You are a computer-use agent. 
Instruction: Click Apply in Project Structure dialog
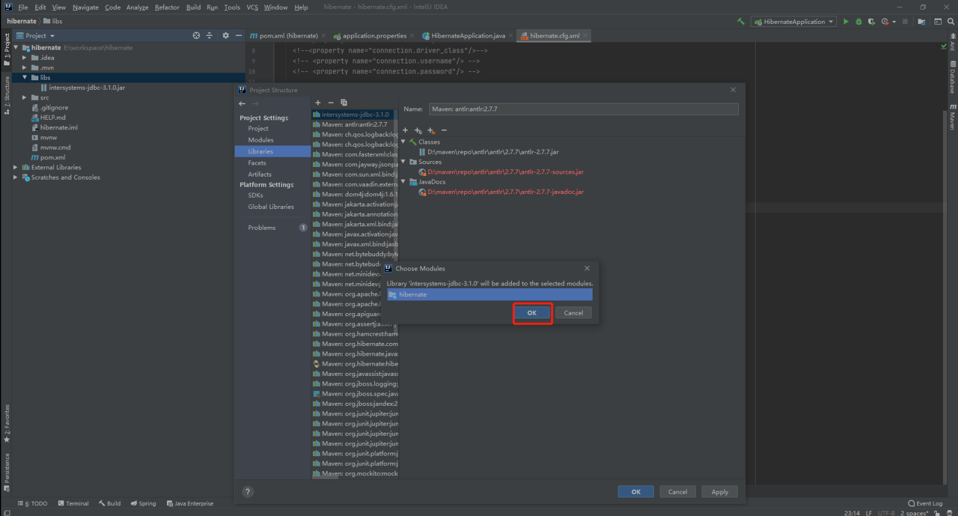pyautogui.click(x=719, y=492)
